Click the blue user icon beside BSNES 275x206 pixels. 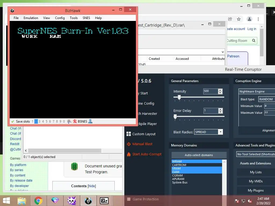click(90, 121)
